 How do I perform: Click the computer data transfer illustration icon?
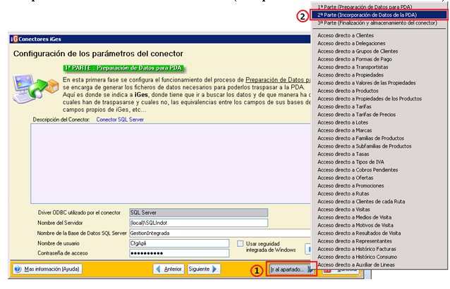[x=32, y=87]
